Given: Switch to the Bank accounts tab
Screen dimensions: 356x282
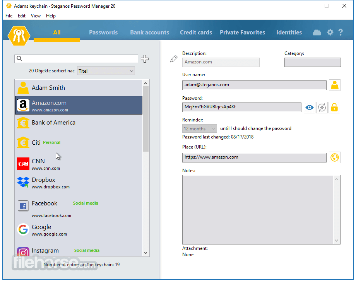Looking at the screenshot, I should click(x=150, y=32).
